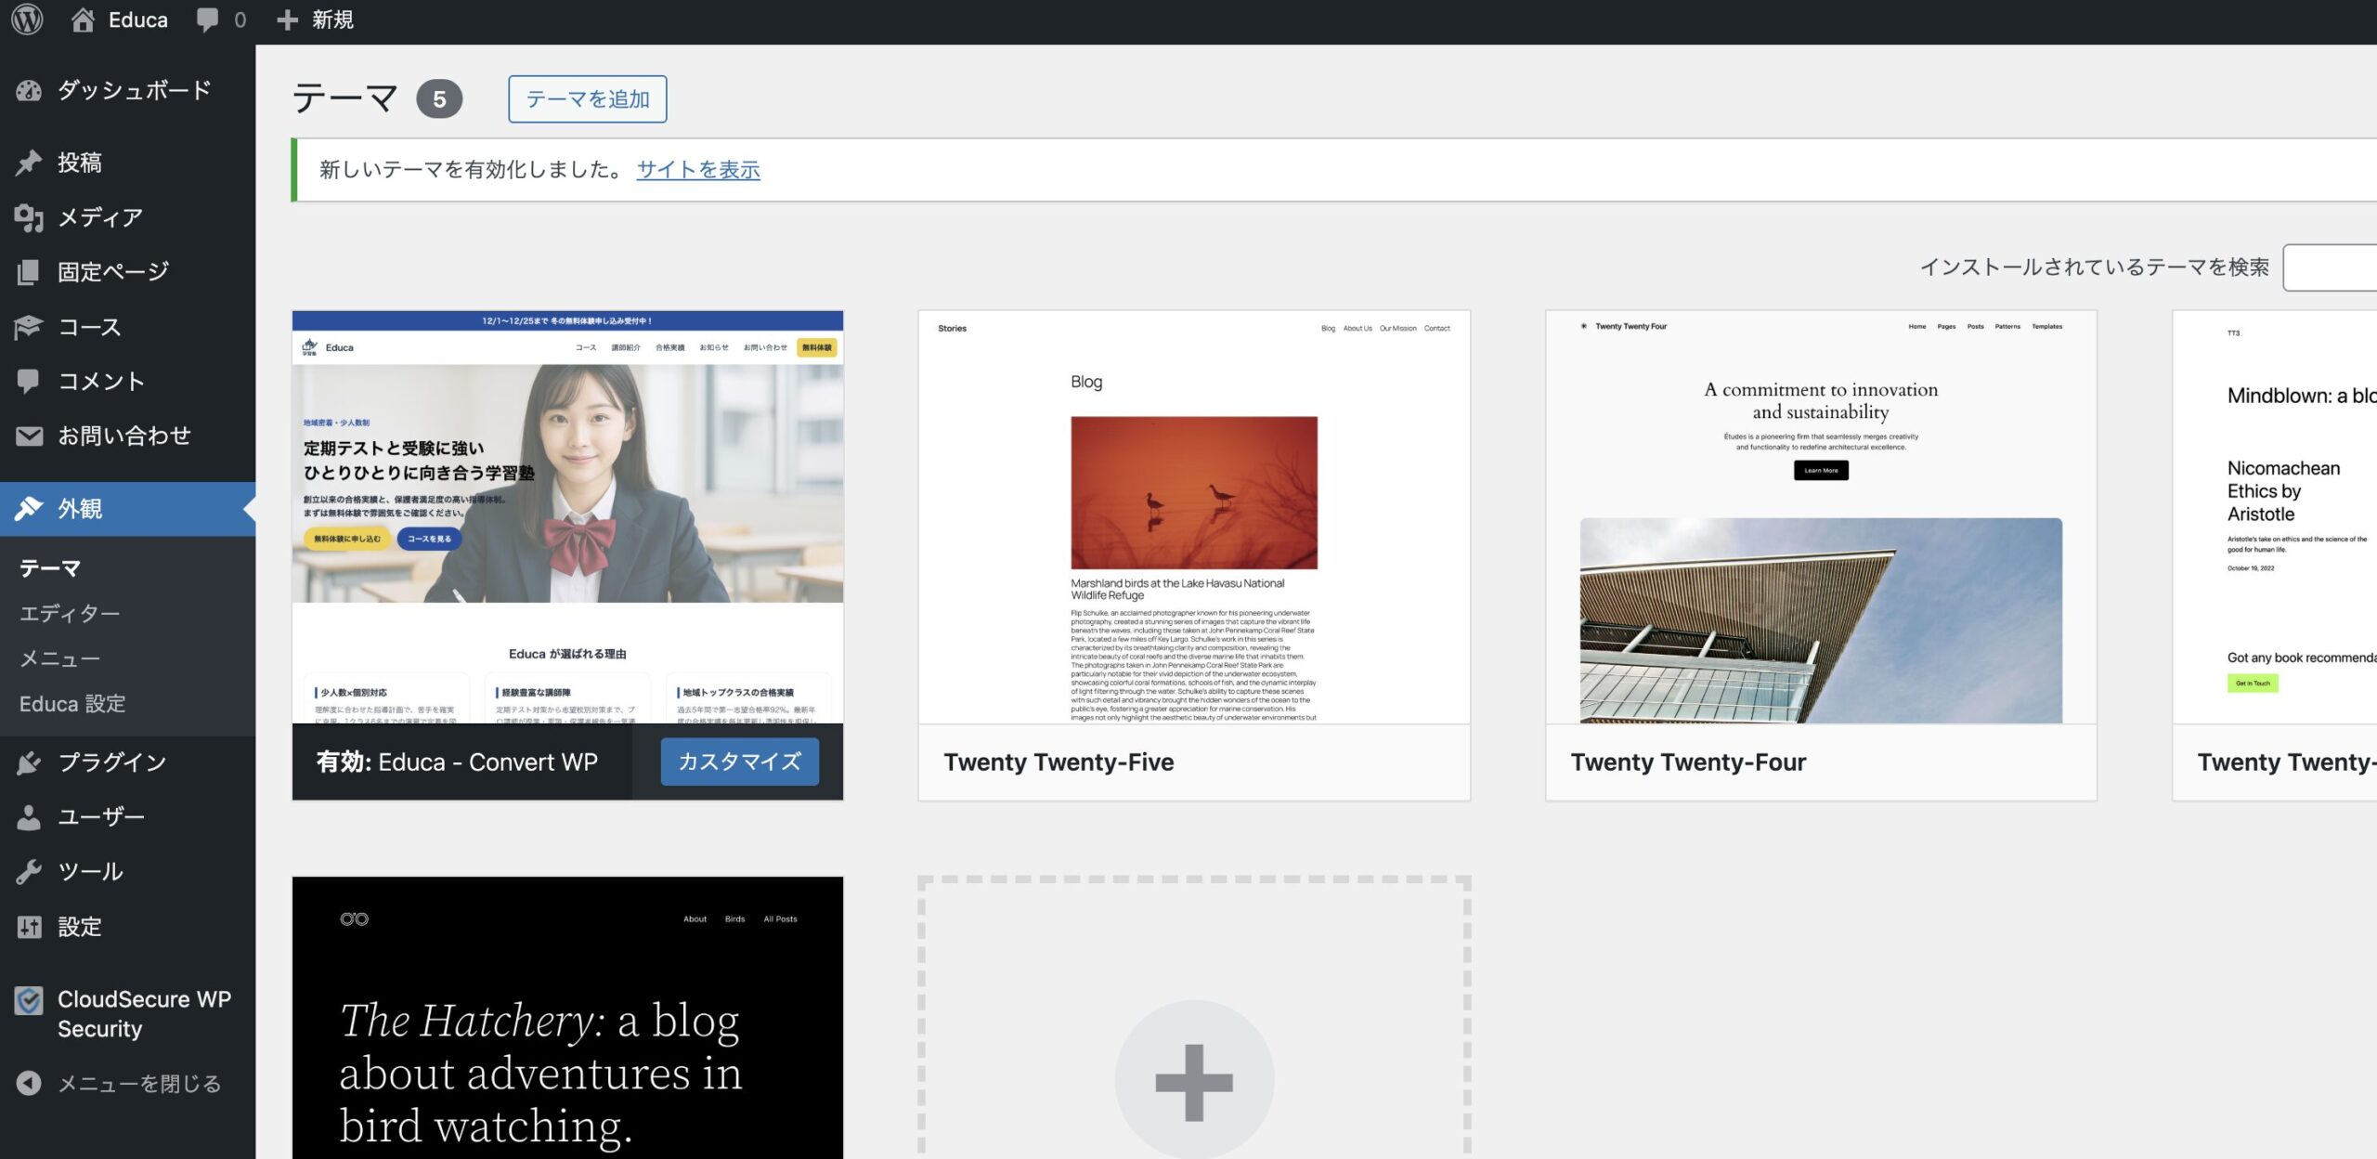
Task: Open the ダッシュボード dashboard icon
Action: pyautogui.click(x=29, y=90)
